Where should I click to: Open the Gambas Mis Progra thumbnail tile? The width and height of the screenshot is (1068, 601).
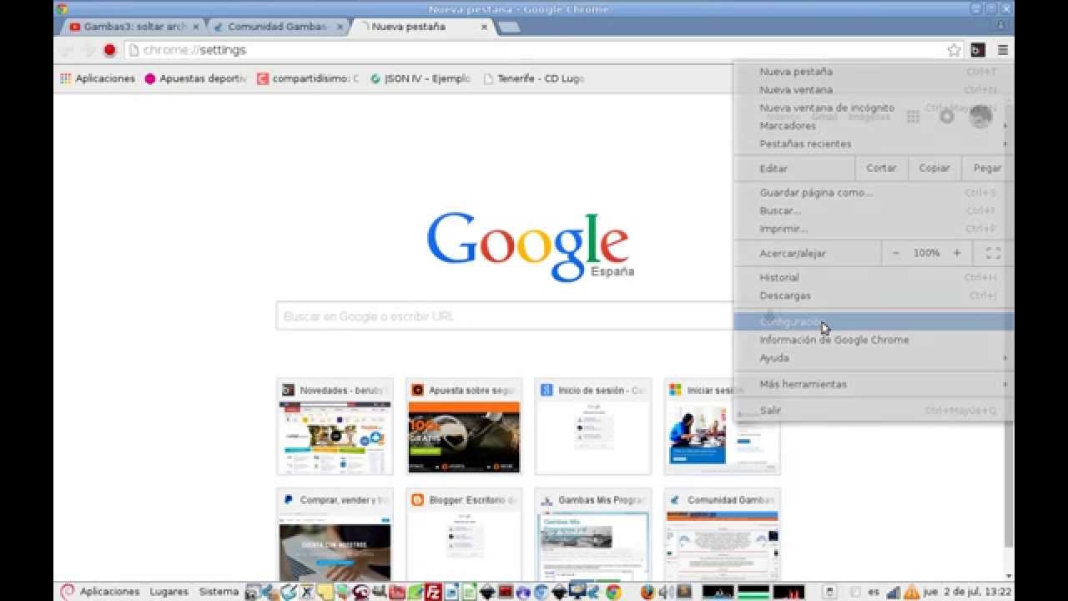593,535
